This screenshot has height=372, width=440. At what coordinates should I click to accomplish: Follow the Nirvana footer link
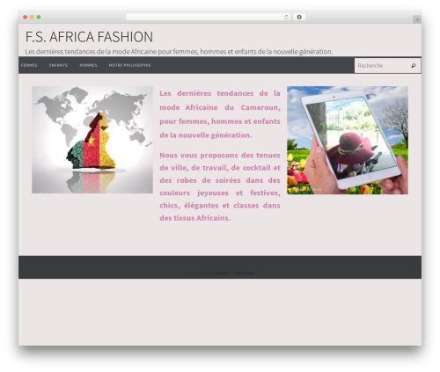point(223,273)
